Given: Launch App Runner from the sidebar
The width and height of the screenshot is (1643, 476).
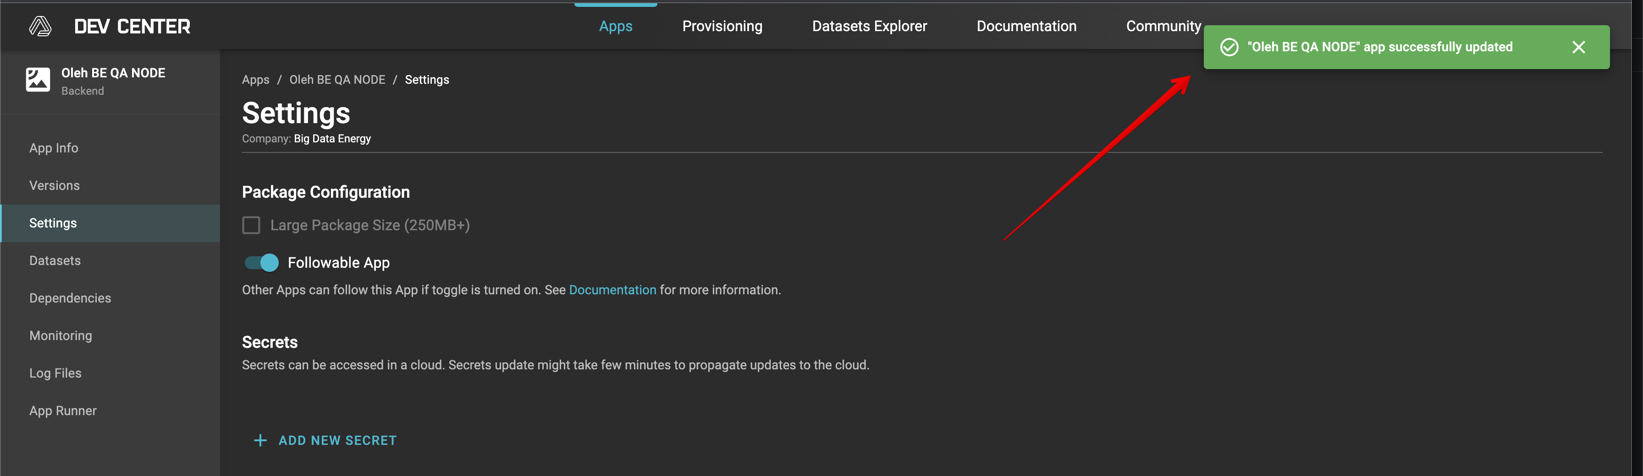Looking at the screenshot, I should pos(110,411).
